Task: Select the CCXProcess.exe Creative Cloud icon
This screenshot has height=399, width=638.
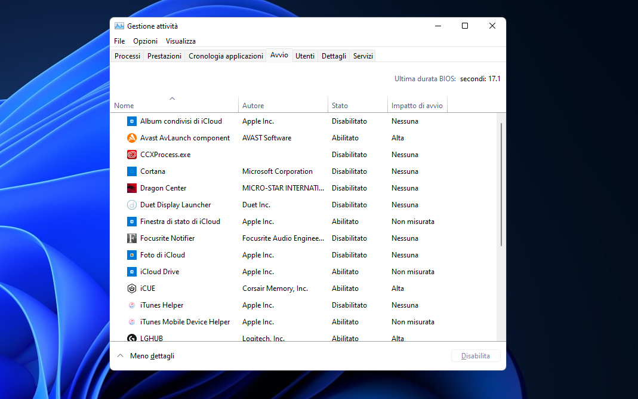Action: click(132, 155)
